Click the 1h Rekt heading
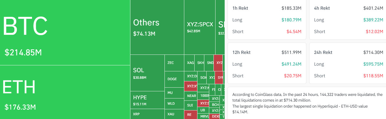386x119 pixels. 240,8
